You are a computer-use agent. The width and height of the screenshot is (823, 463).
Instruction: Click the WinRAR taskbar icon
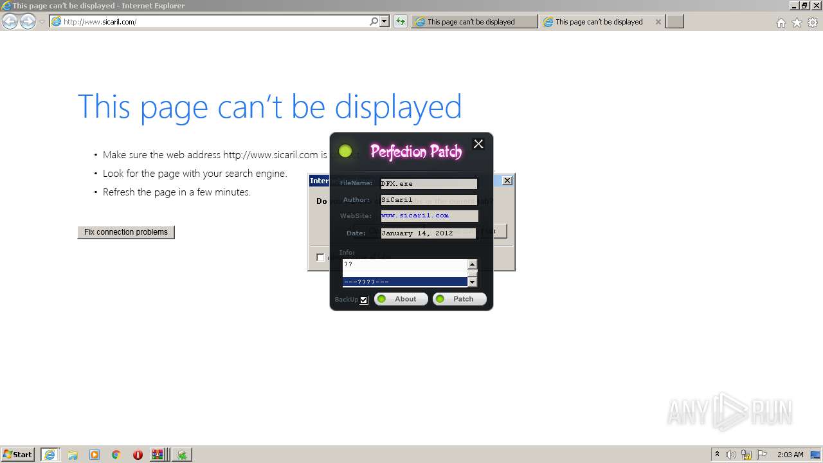click(x=158, y=455)
